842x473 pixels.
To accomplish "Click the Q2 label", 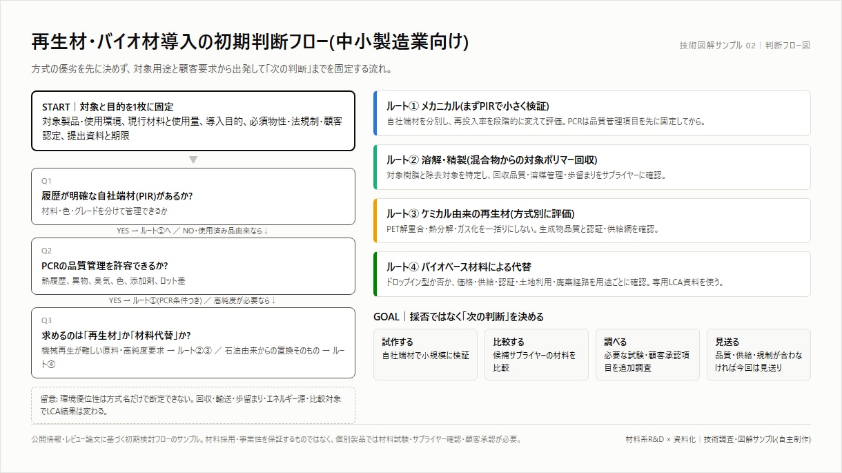I will (46, 251).
